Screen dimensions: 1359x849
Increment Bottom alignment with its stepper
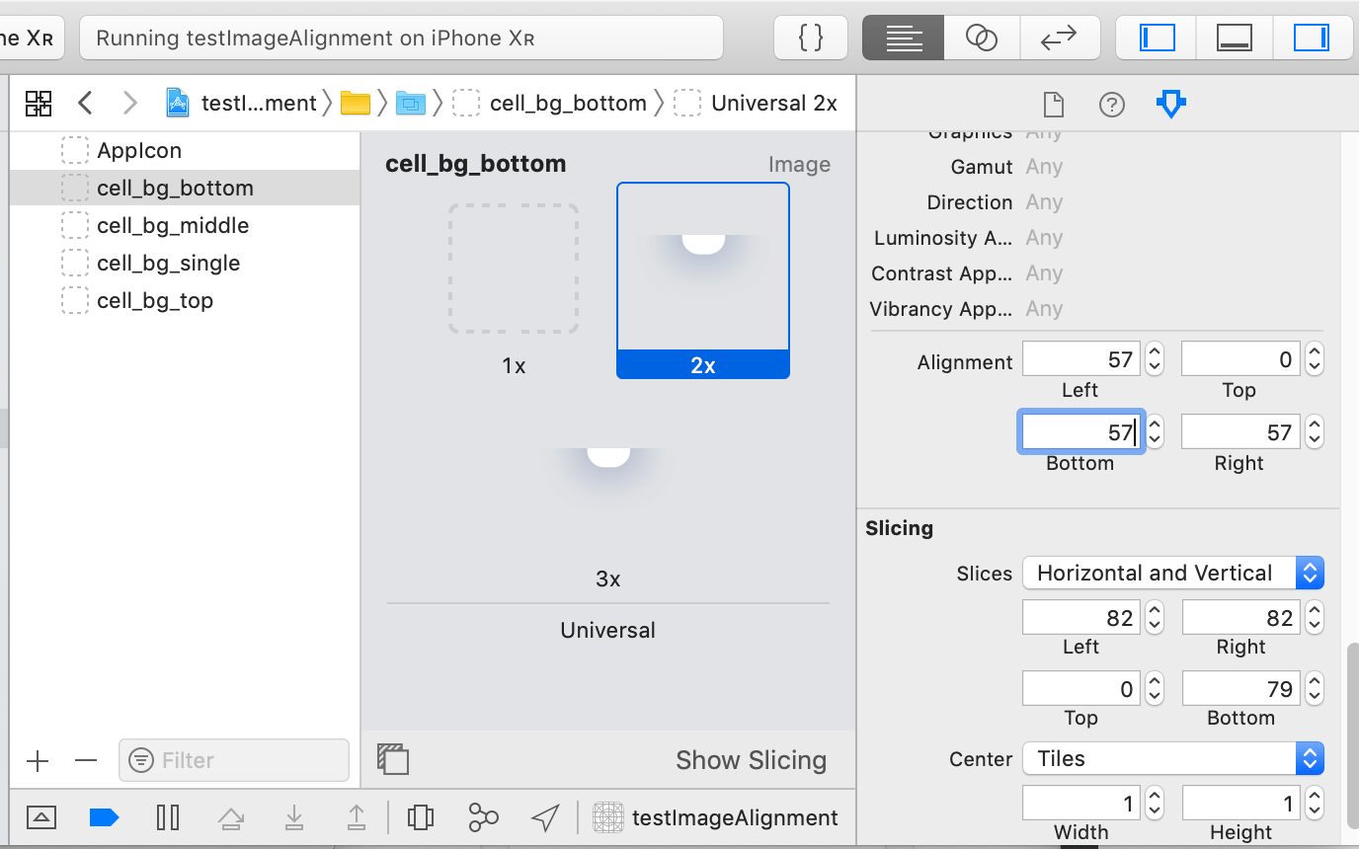click(x=1154, y=424)
